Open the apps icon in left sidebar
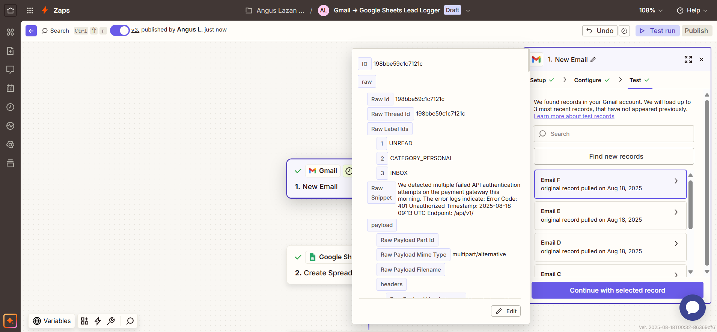The image size is (717, 332). coord(10,32)
